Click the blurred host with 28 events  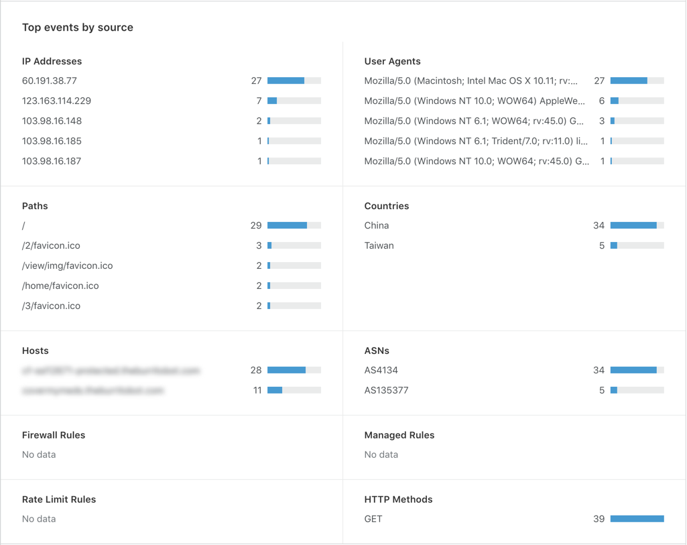point(111,371)
